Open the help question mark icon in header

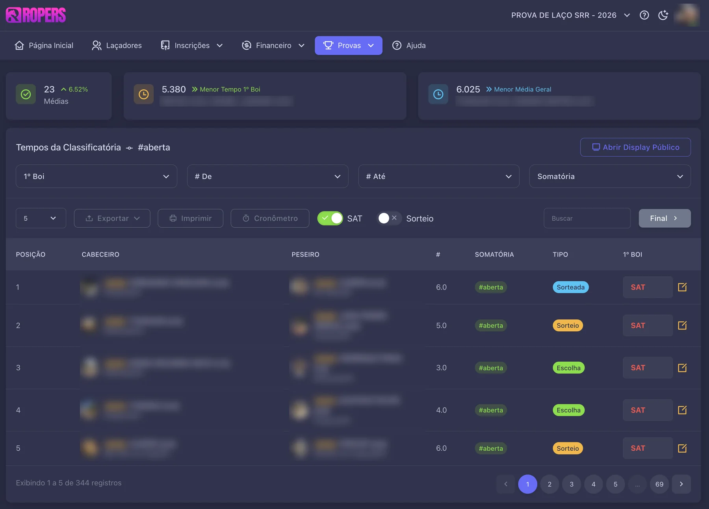click(x=644, y=15)
